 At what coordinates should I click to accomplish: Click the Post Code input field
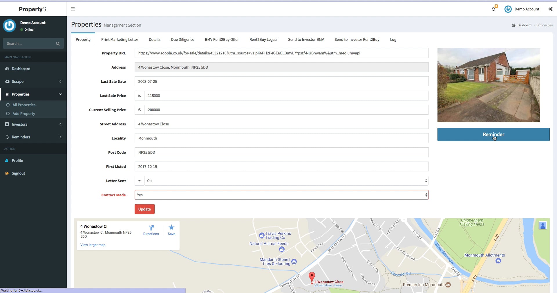(282, 152)
